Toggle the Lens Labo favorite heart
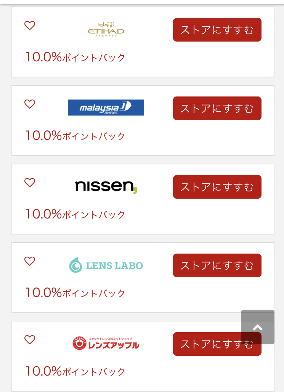 29,261
